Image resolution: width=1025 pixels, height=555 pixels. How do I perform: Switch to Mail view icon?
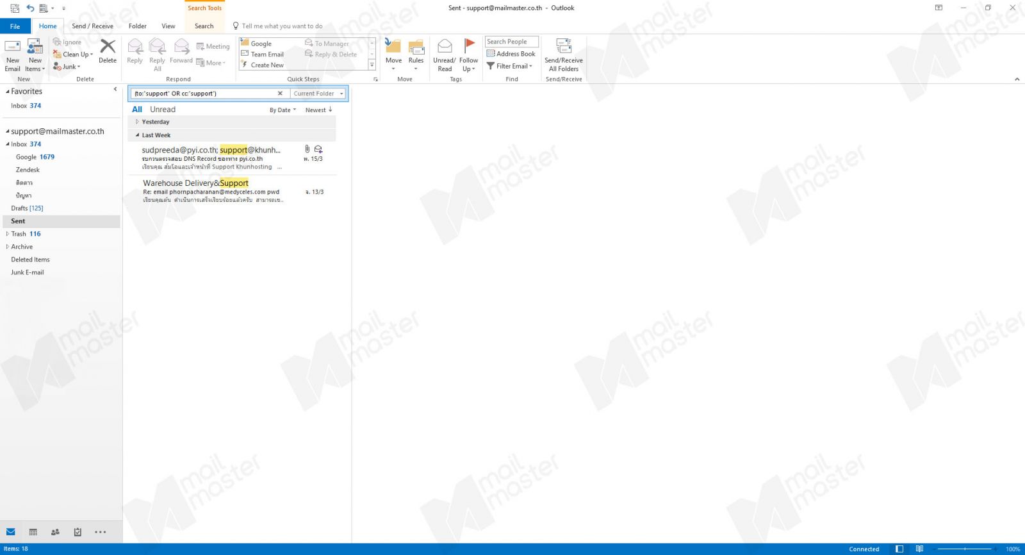(11, 532)
